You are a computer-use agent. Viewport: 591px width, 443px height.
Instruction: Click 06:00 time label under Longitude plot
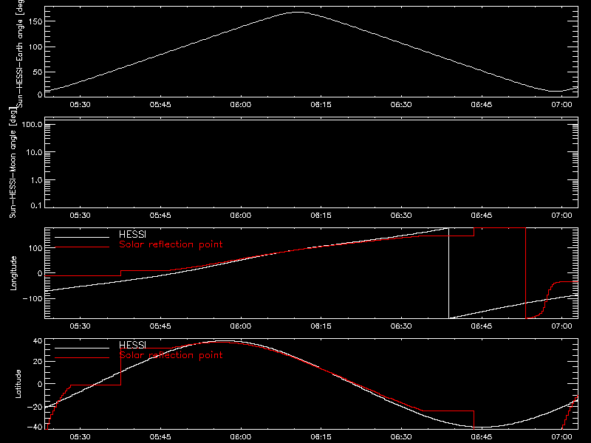pos(241,326)
